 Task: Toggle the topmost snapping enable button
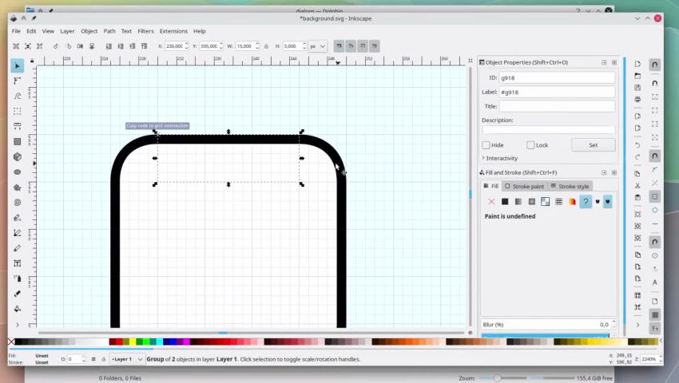[x=655, y=65]
